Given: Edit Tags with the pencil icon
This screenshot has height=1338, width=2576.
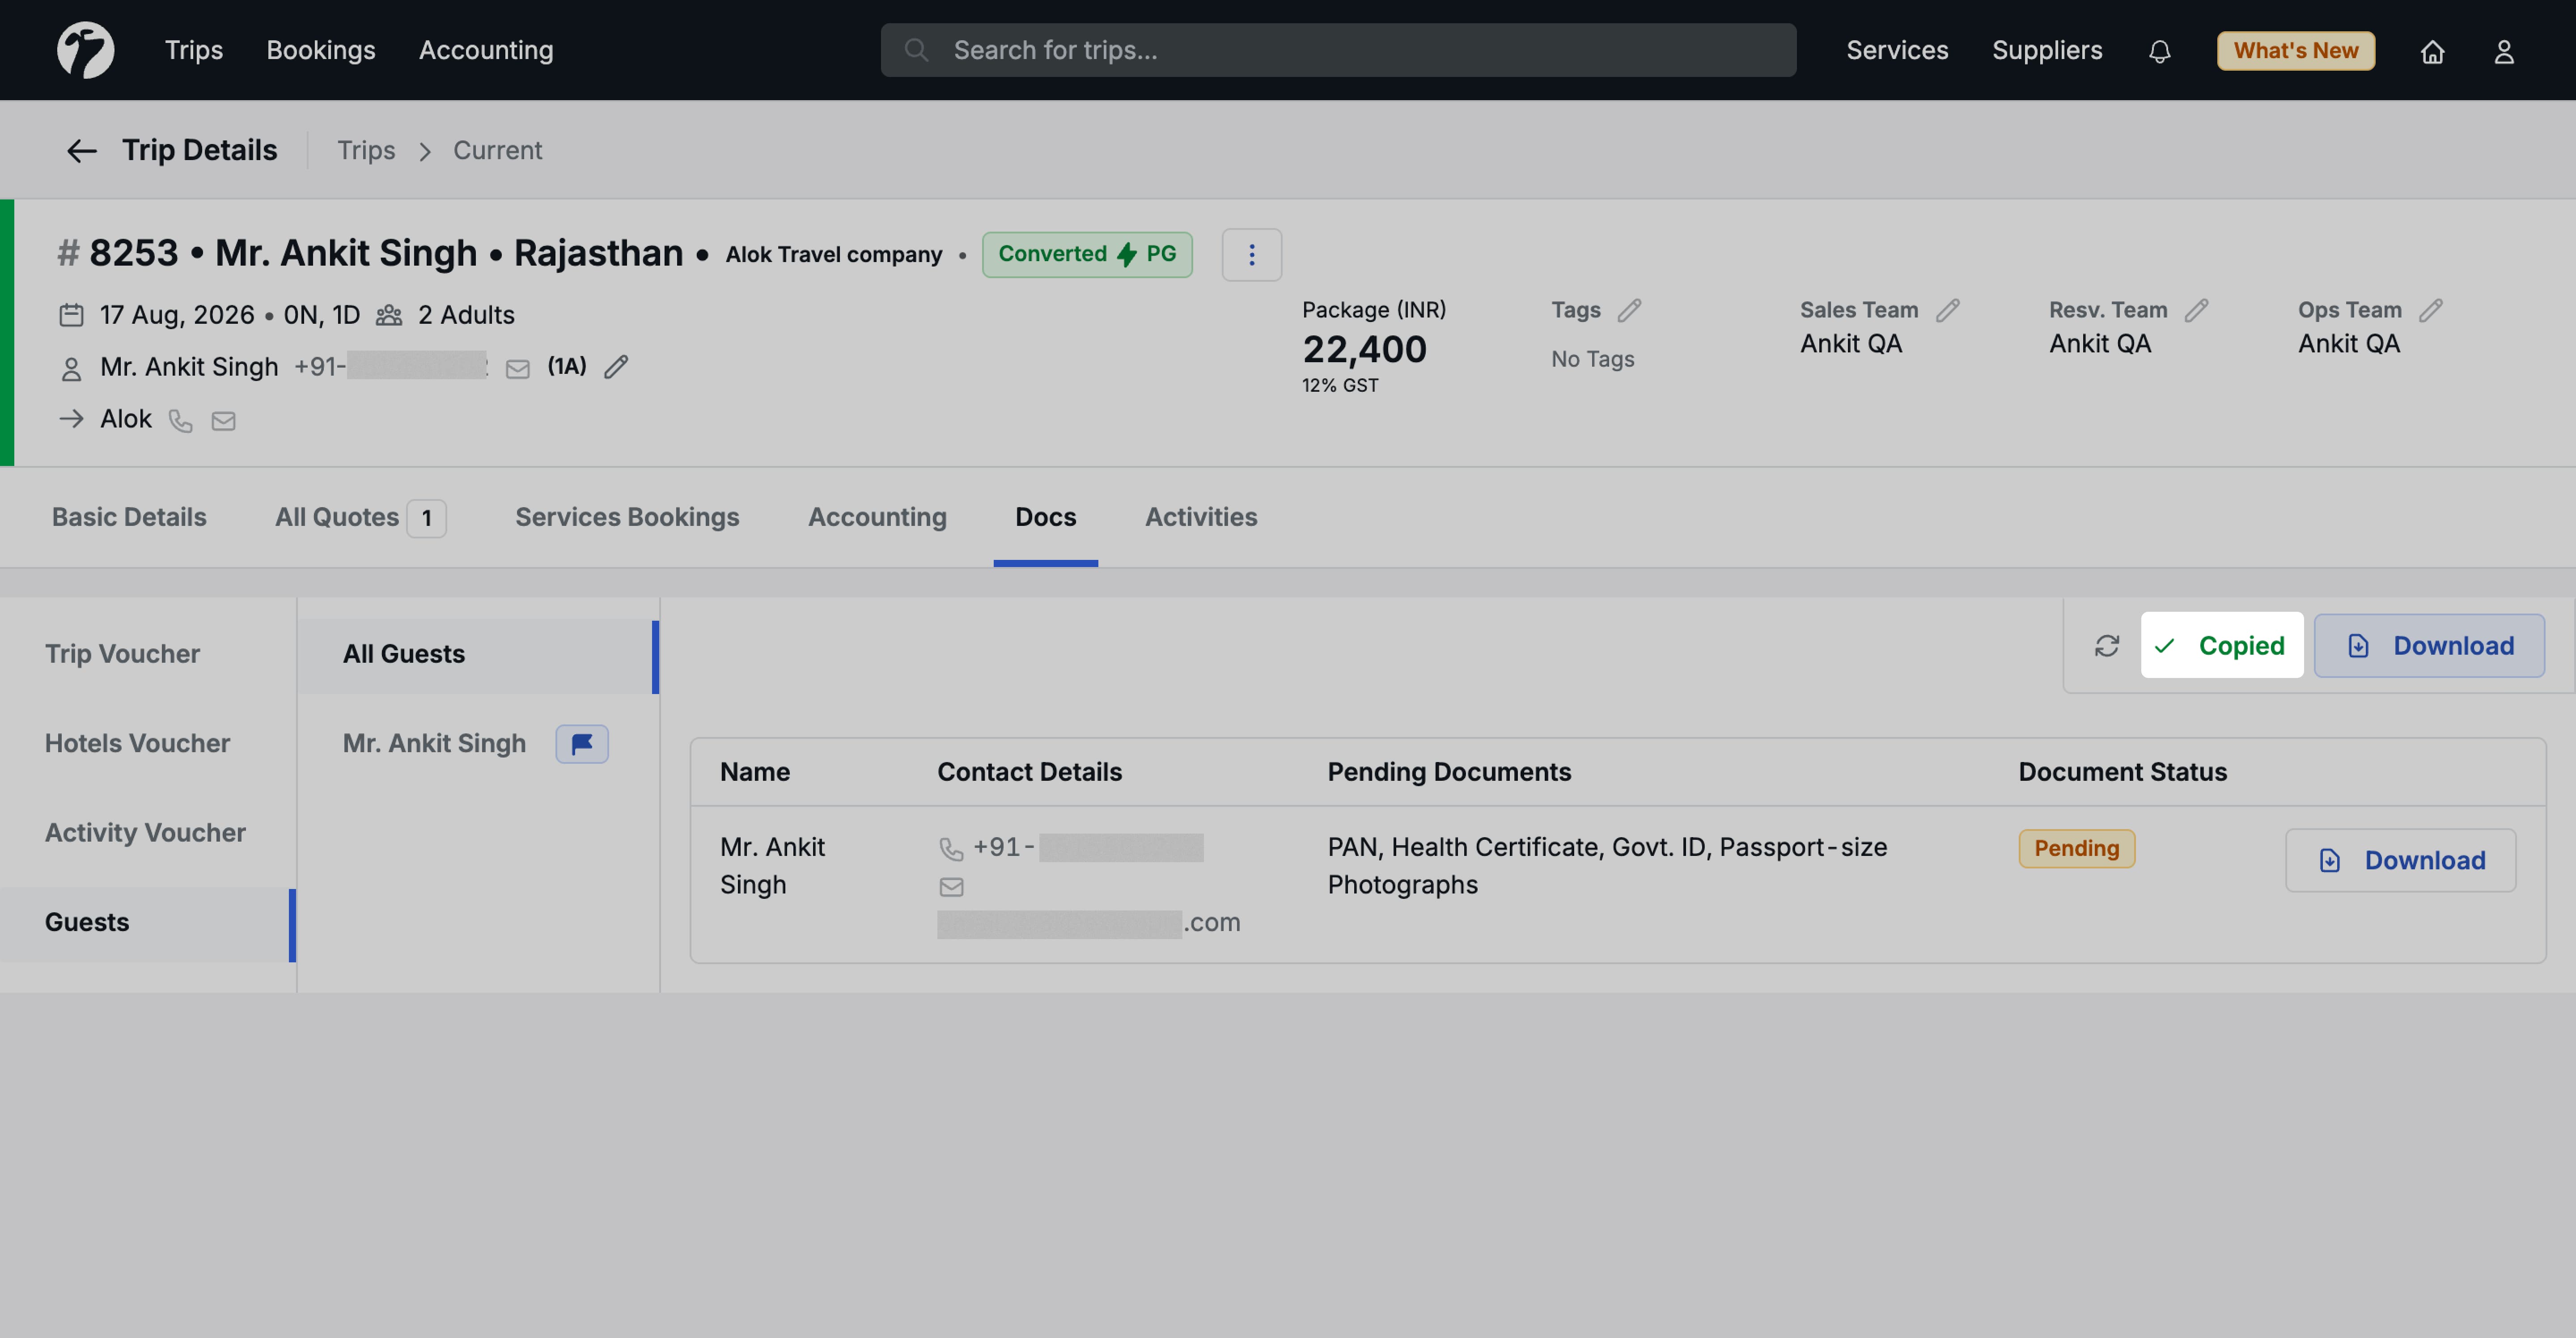Looking at the screenshot, I should pos(1629,311).
